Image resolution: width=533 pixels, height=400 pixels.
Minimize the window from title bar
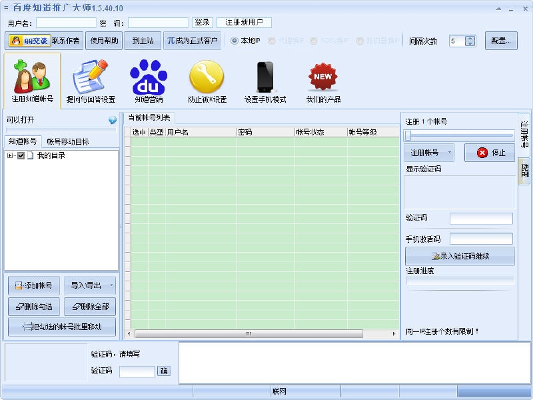[x=511, y=9]
